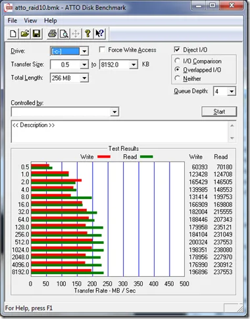Expand the Total Length 256 MB dropdown
The width and height of the screenshot is (250, 319).
click(84, 78)
